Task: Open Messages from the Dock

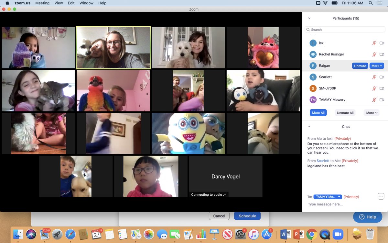Action: click(x=162, y=234)
